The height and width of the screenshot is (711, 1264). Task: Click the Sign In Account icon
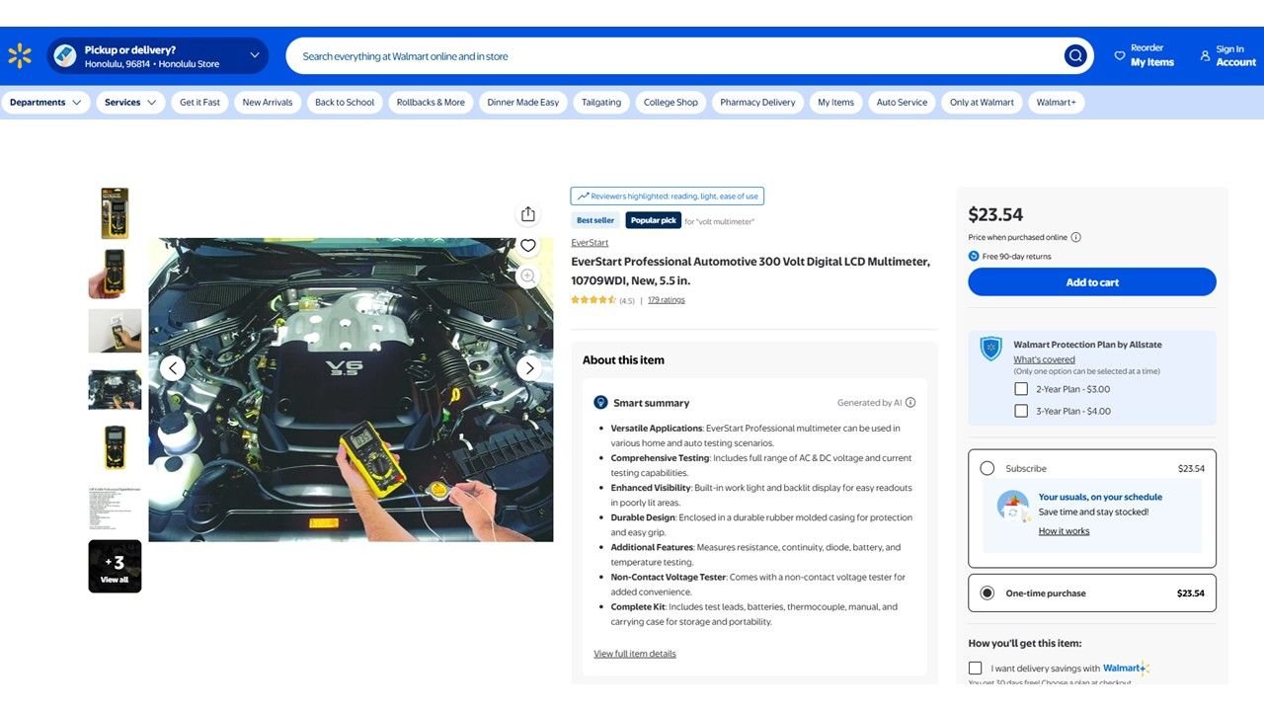[1205, 56]
